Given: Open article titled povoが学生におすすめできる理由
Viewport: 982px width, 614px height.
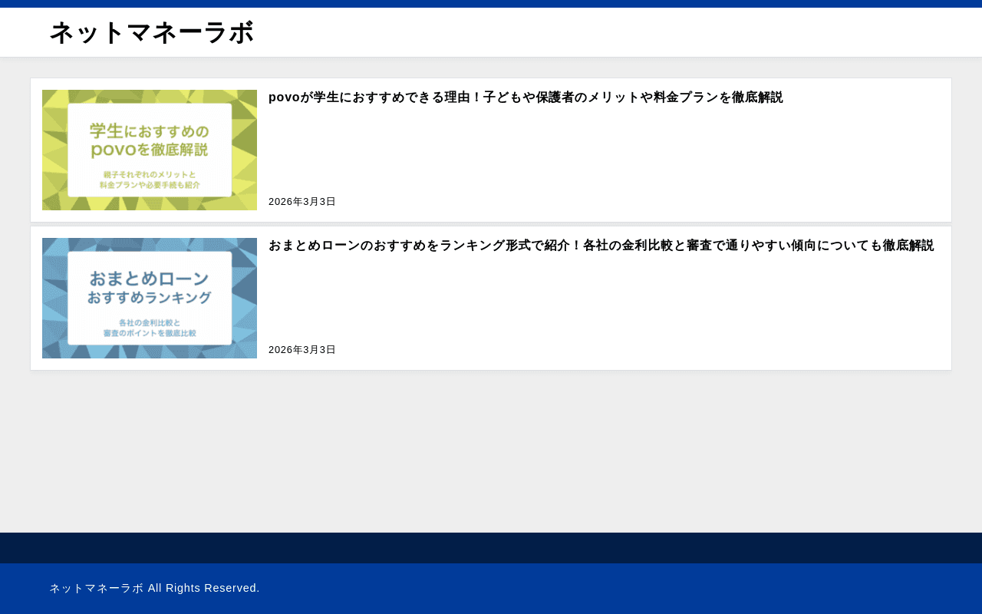Looking at the screenshot, I should click(x=526, y=97).
